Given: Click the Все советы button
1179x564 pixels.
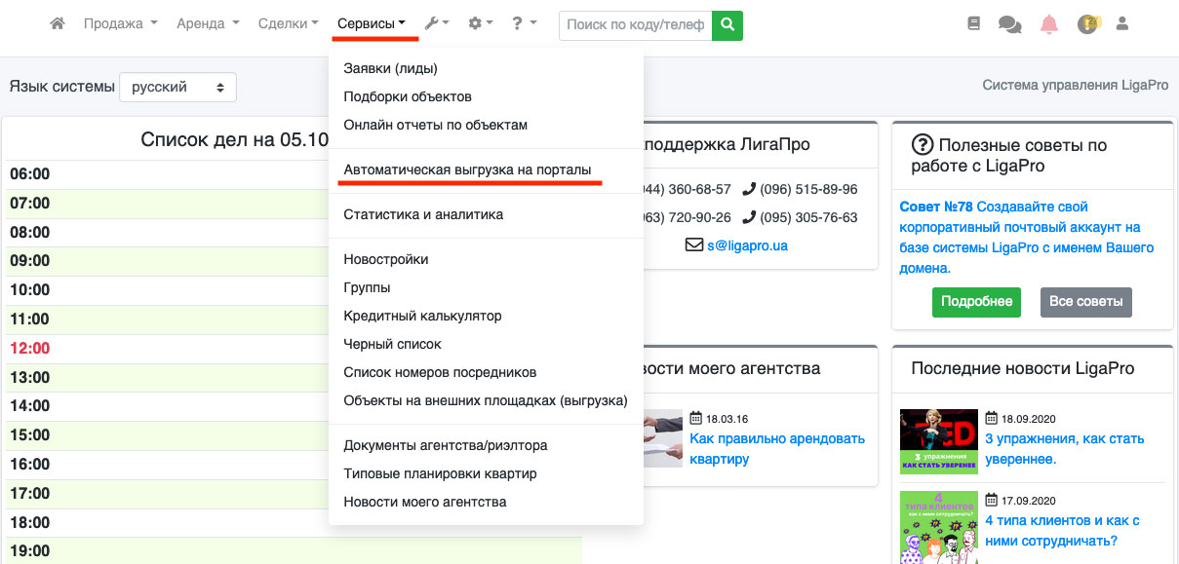Looking at the screenshot, I should pos(1086,302).
